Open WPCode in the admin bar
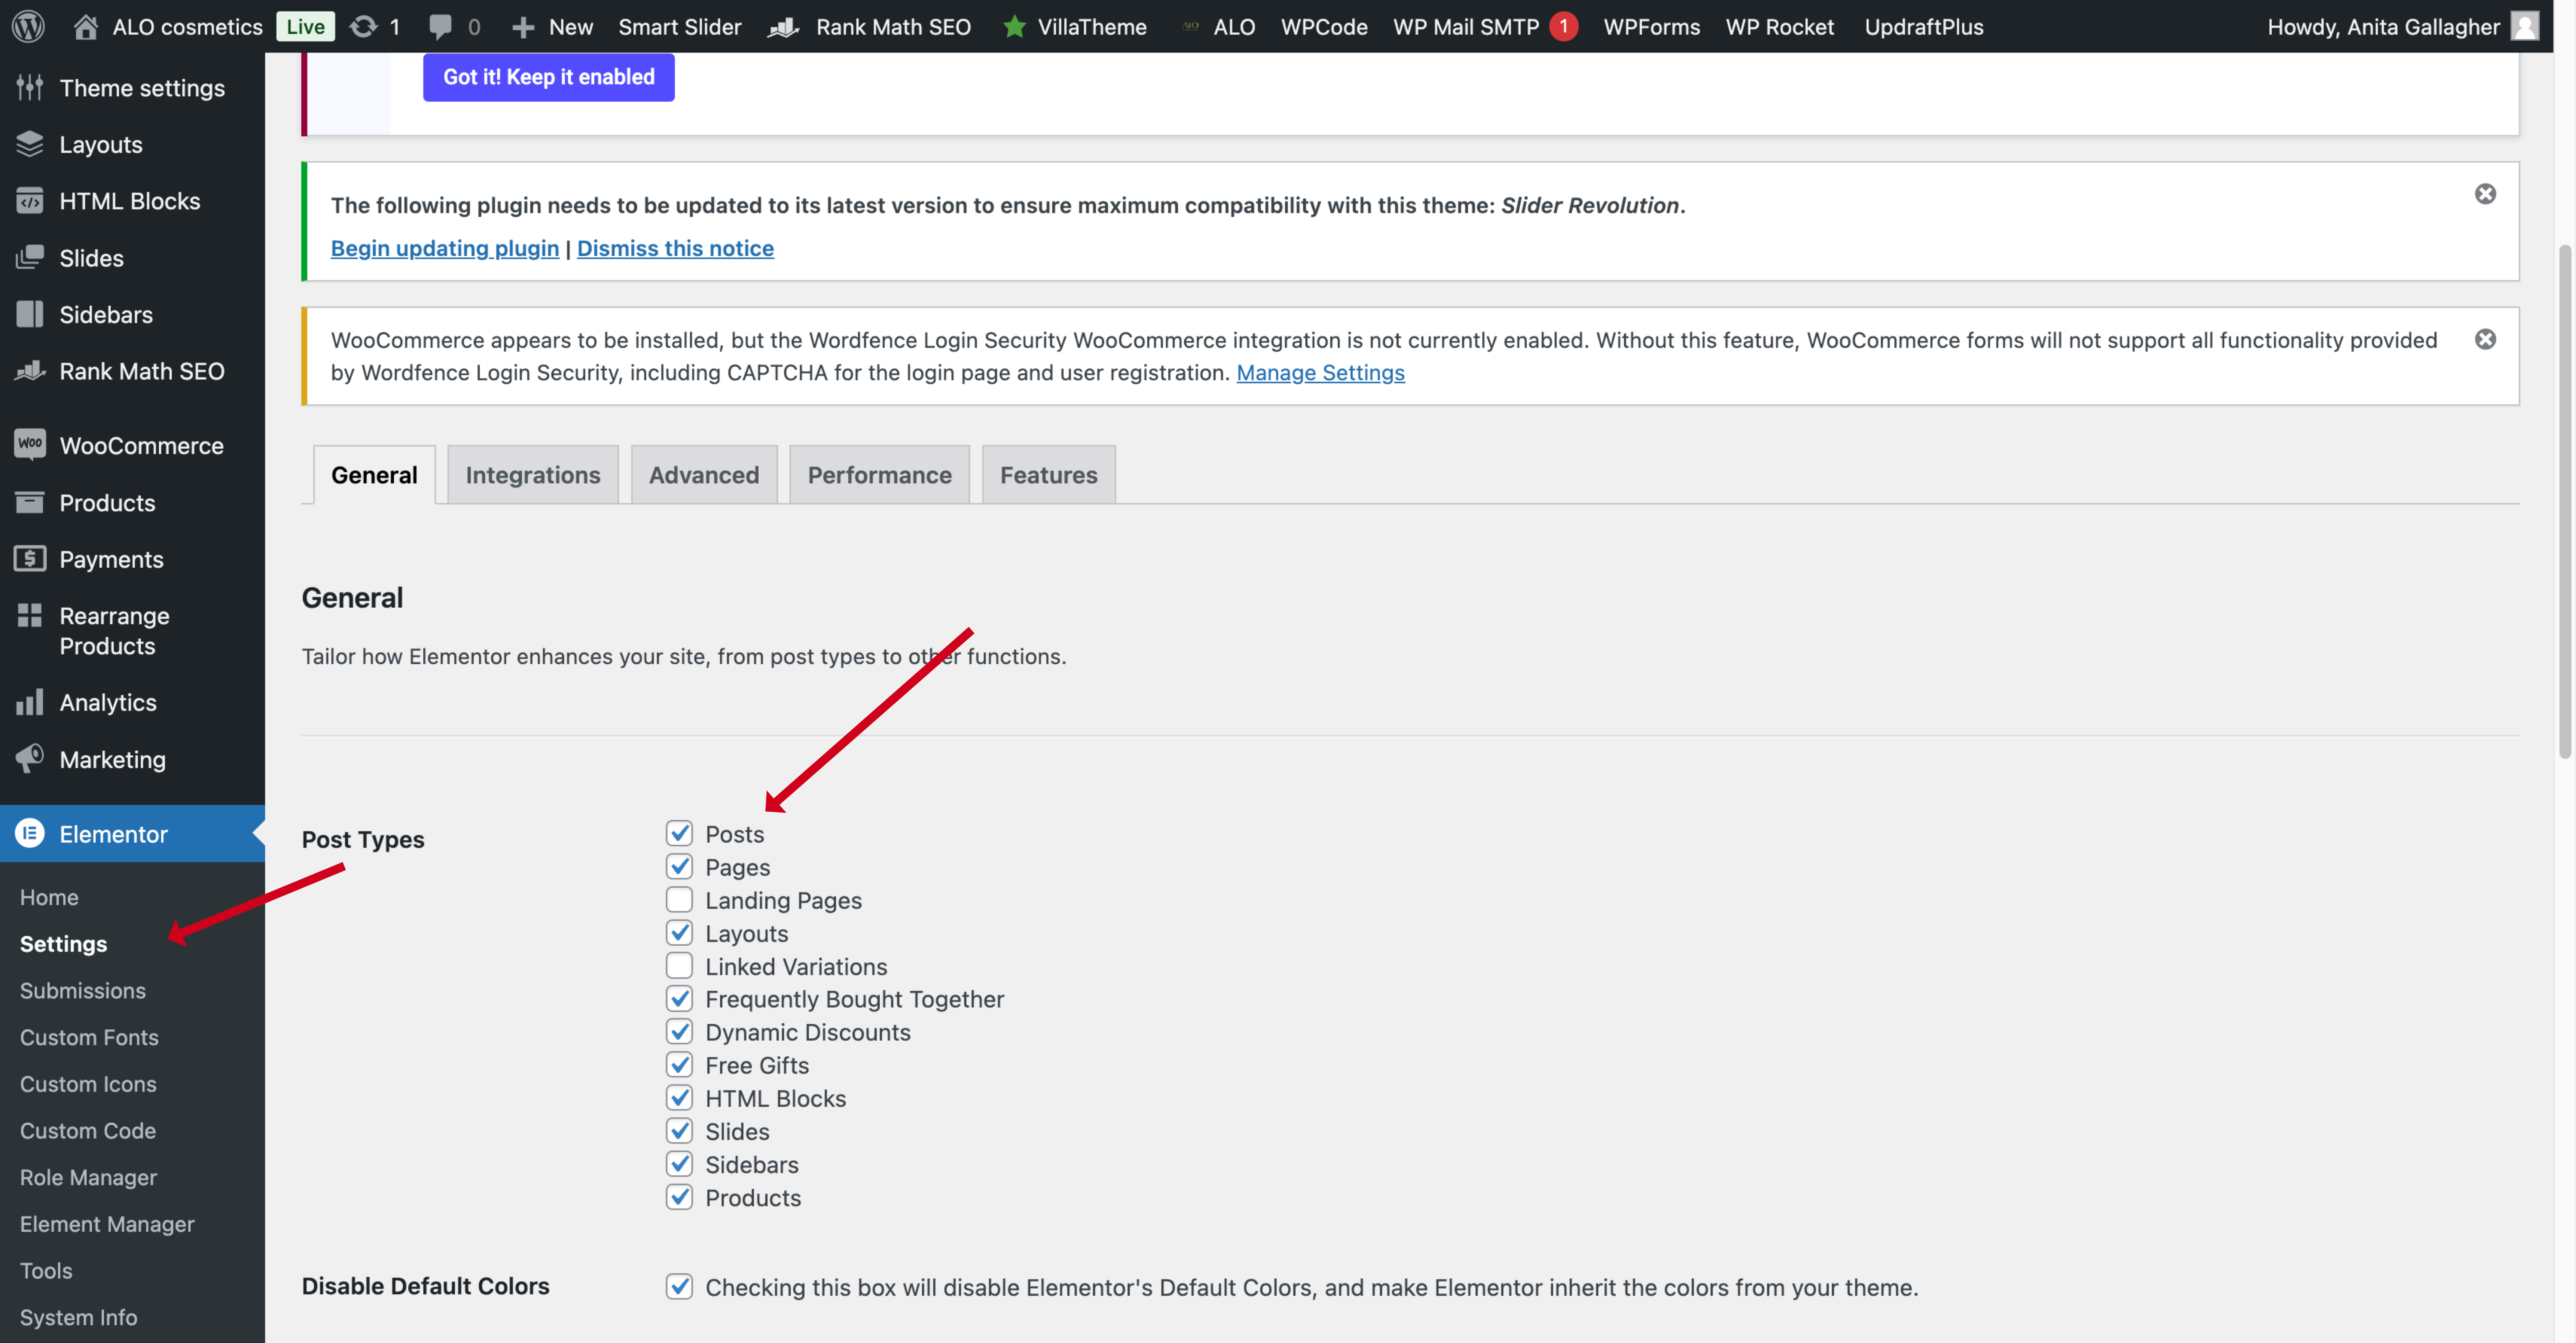2576x1343 pixels. point(1324,27)
